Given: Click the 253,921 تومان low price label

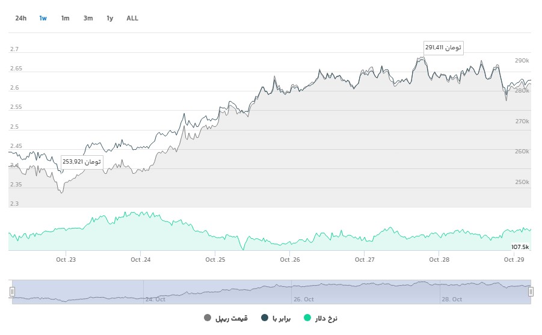Looking at the screenshot, I should pos(82,162).
